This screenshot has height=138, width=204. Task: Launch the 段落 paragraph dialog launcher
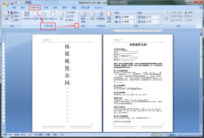pyautogui.click(x=159, y=26)
